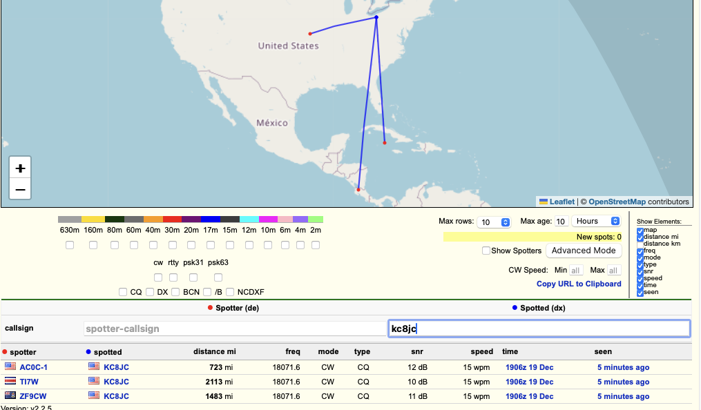Click the spotted callsign field containing kc8jc

pyautogui.click(x=539, y=329)
